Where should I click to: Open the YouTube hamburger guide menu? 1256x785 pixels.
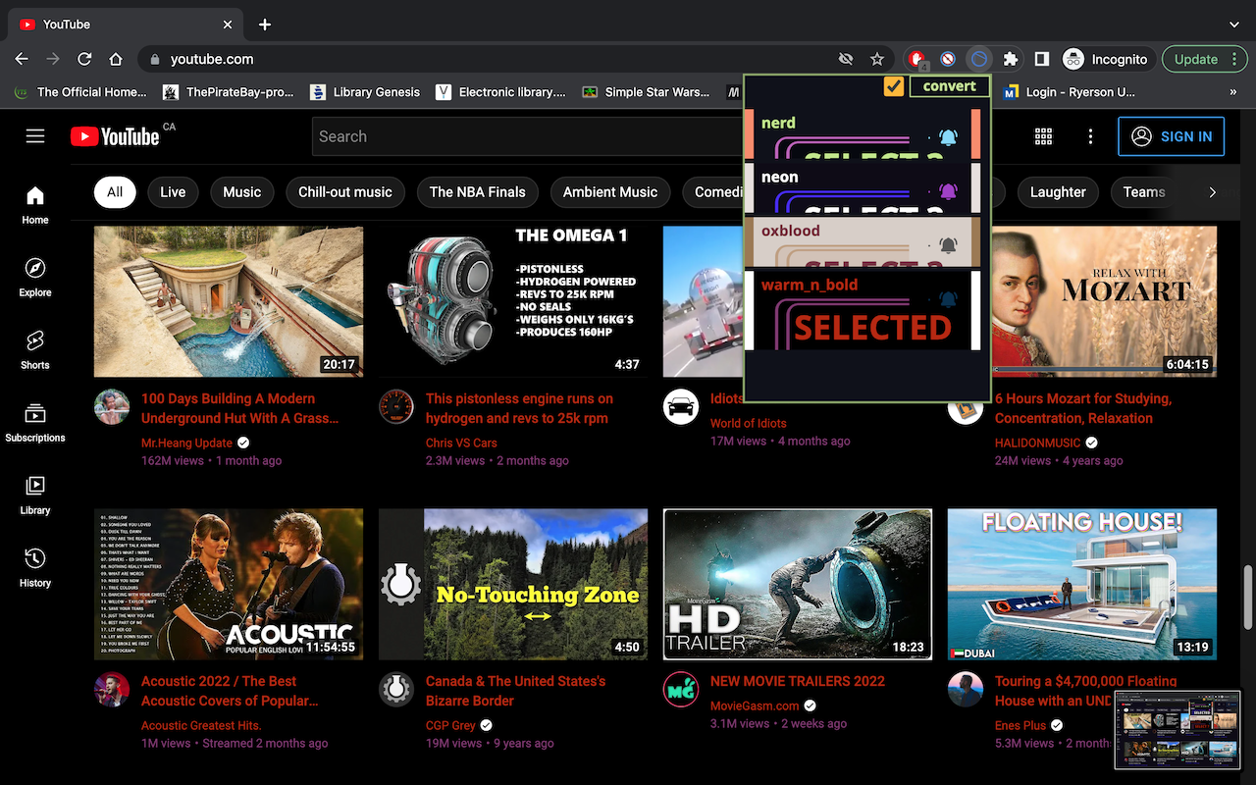pyautogui.click(x=35, y=136)
